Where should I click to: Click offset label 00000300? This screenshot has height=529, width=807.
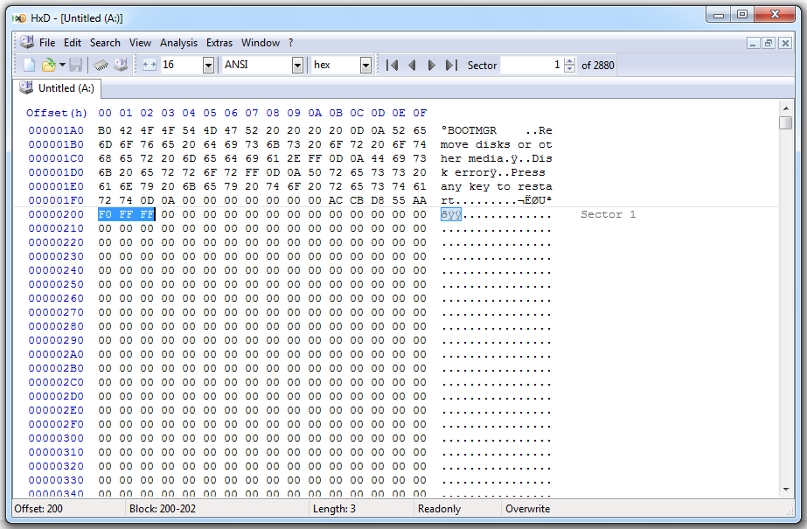pos(56,438)
